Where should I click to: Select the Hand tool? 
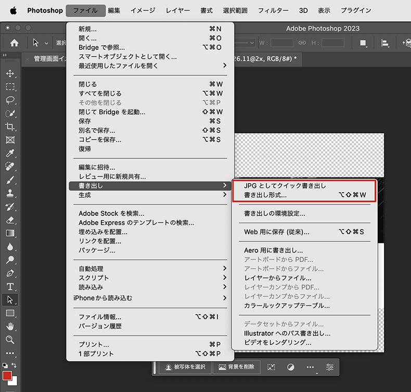click(x=10, y=327)
